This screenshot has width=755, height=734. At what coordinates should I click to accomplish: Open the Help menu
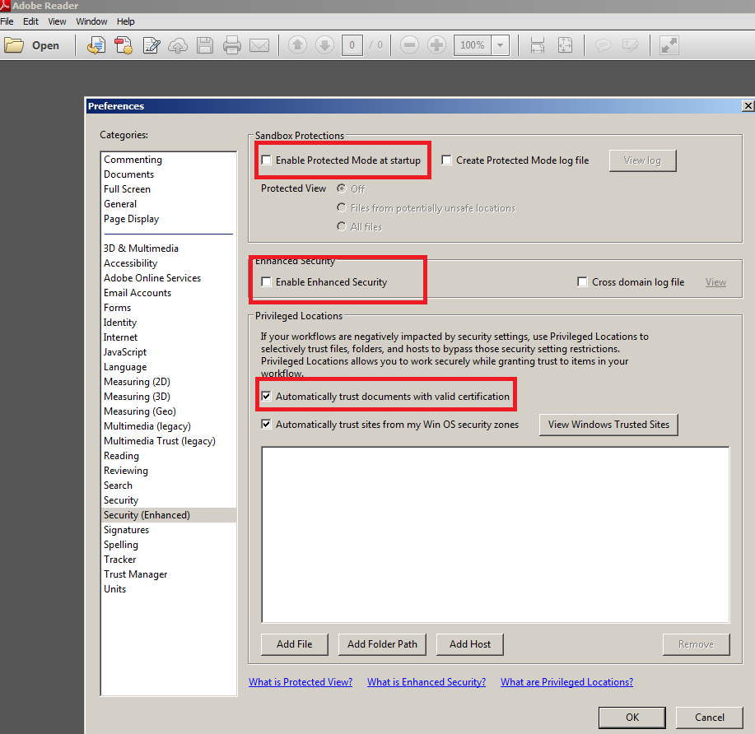[126, 21]
